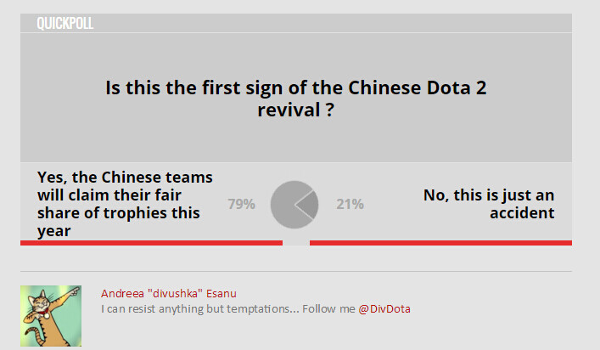Click the 79% result percentage
The image size is (600, 350).
[x=242, y=204]
